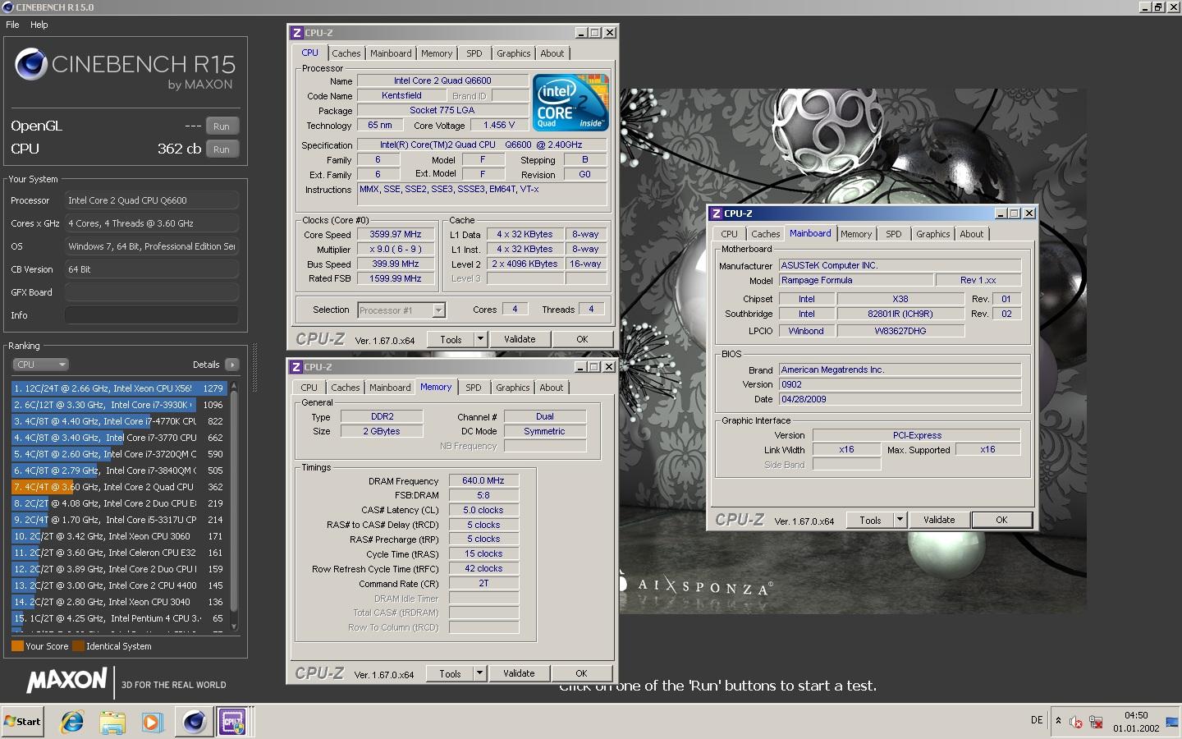Select ranking entry 1 Xeon X5650
The width and height of the screenshot is (1182, 739).
pyautogui.click(x=119, y=388)
